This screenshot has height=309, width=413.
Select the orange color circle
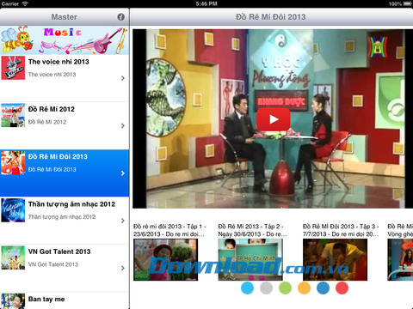coord(304,288)
